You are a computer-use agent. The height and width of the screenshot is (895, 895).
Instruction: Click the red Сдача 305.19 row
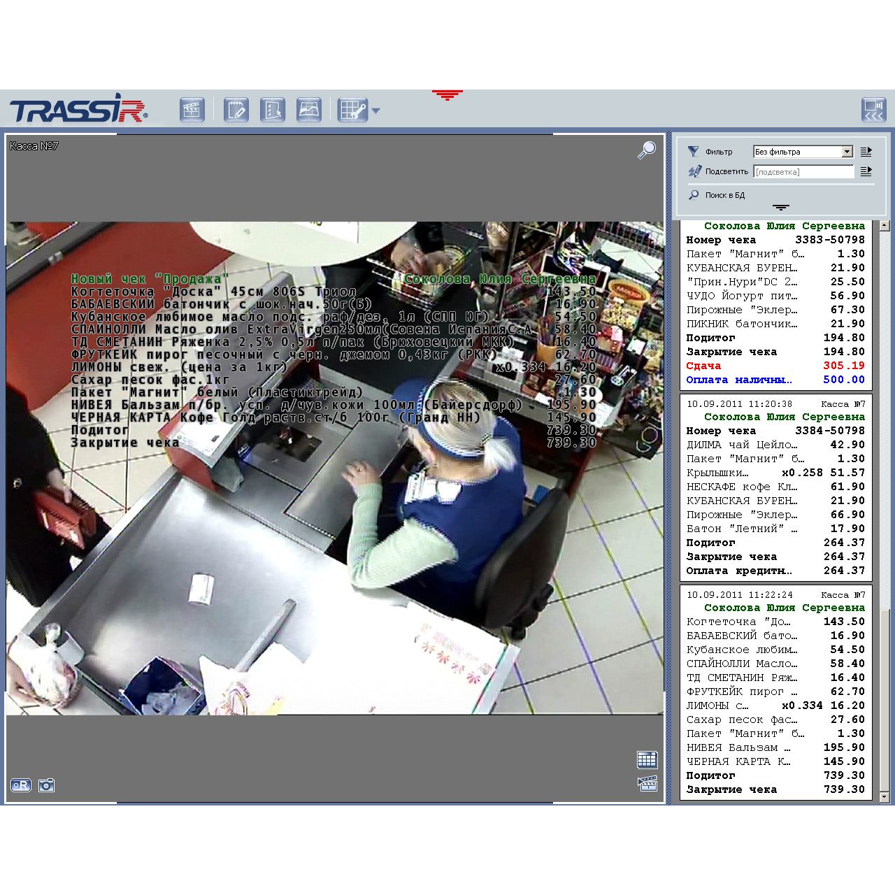tap(775, 366)
